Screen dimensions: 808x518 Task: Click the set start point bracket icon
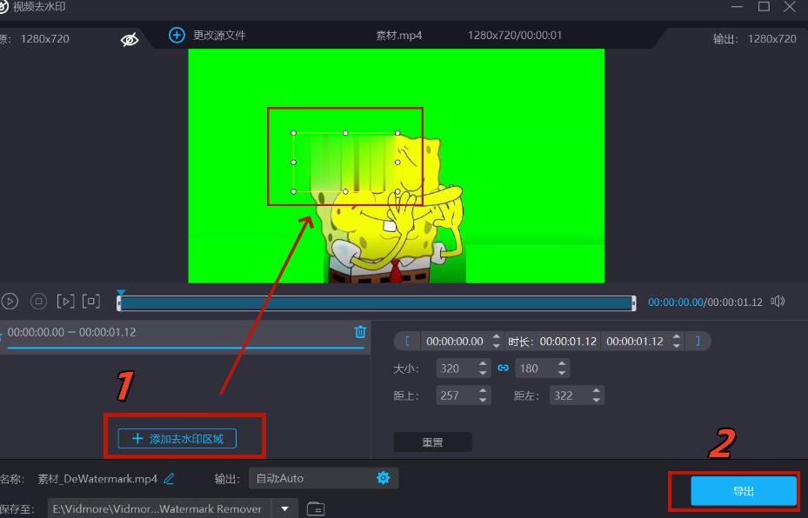click(x=407, y=342)
